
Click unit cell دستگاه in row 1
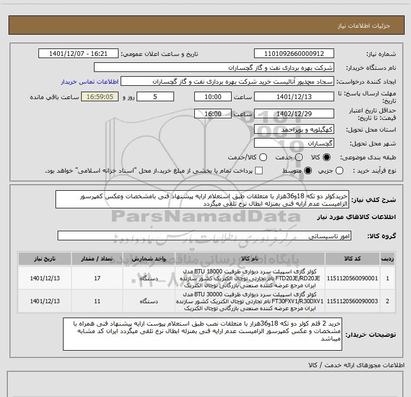(x=149, y=278)
